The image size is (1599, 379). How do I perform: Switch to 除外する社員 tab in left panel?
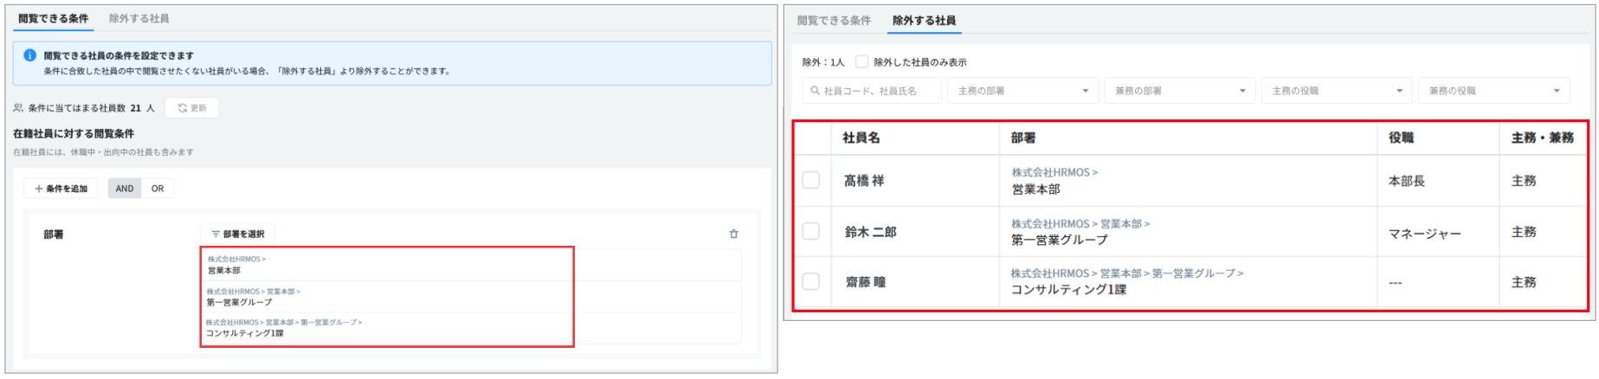[x=139, y=18]
